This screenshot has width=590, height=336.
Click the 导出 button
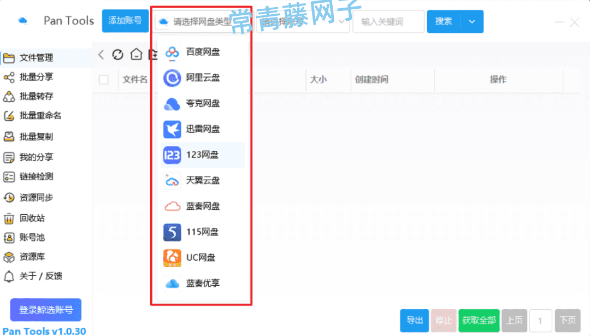(x=414, y=321)
